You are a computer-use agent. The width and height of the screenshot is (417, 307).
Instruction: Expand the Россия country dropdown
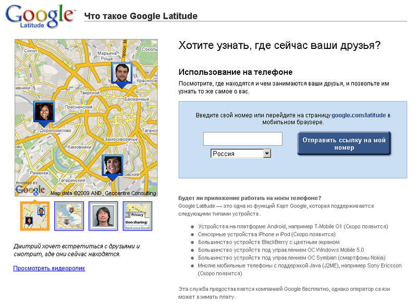click(x=241, y=153)
